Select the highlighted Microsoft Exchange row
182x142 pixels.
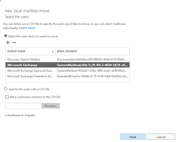[68, 65]
